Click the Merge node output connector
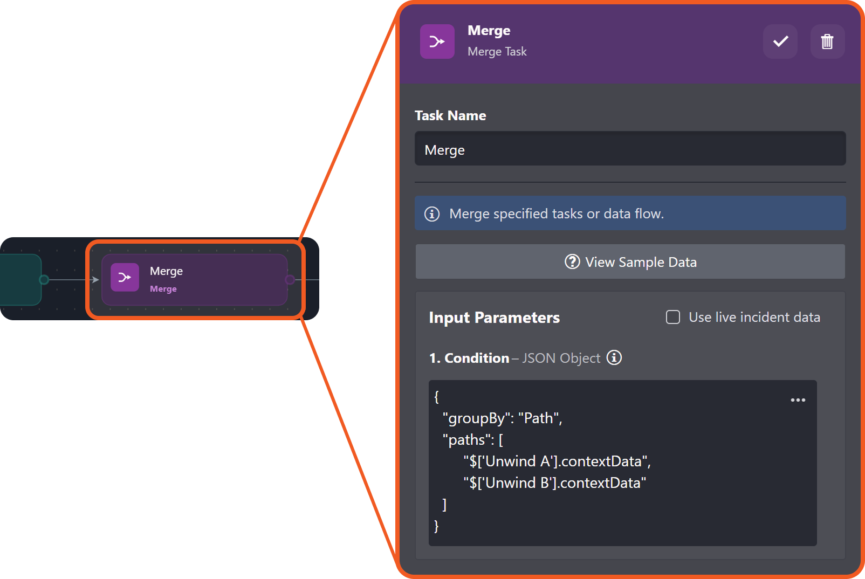865x579 pixels. (290, 279)
